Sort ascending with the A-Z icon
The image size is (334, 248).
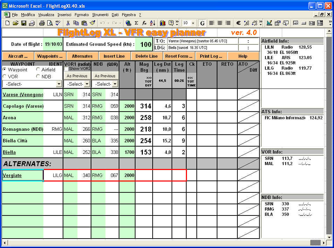click(153, 23)
